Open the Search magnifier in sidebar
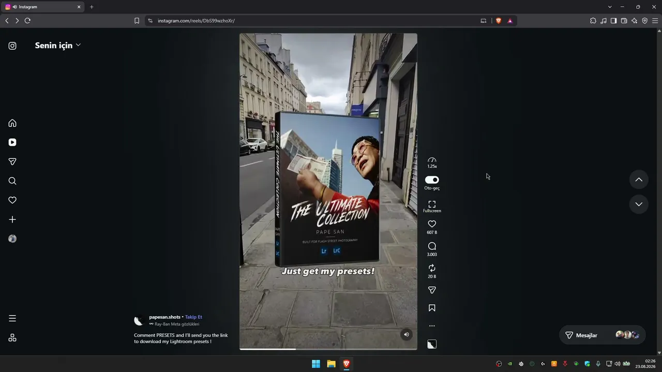The width and height of the screenshot is (662, 372). pos(12,181)
